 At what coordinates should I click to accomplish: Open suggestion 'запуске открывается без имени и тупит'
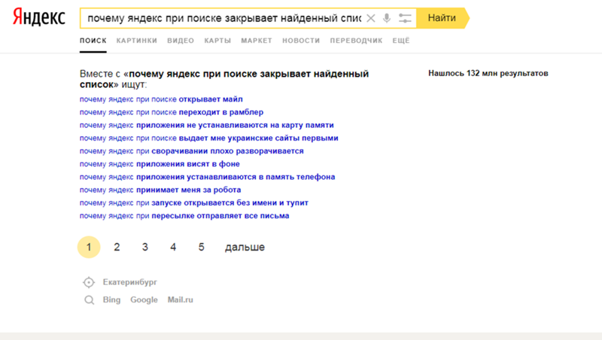[194, 203]
